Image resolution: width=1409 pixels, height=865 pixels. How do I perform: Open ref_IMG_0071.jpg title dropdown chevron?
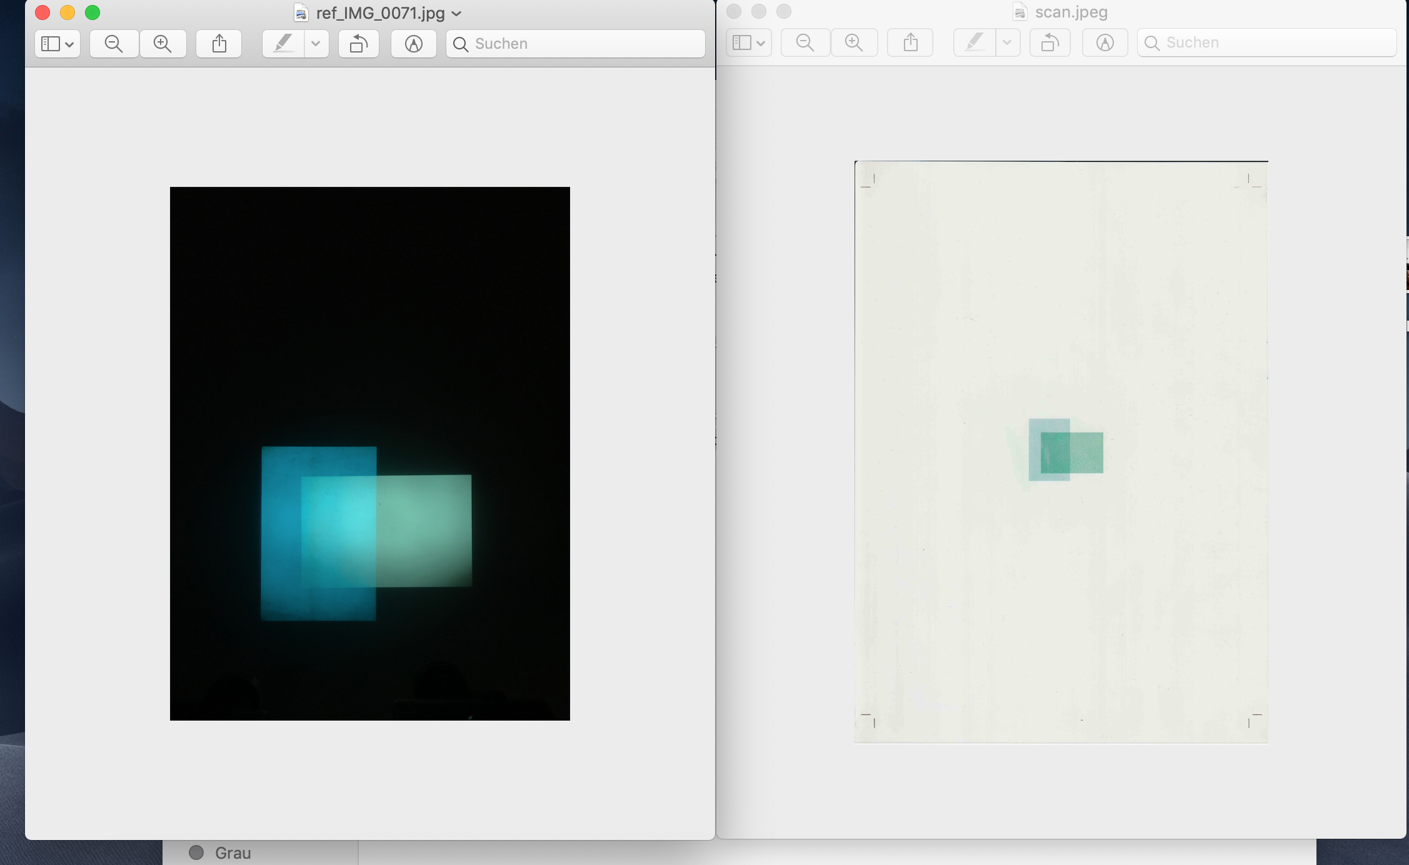[x=457, y=13]
